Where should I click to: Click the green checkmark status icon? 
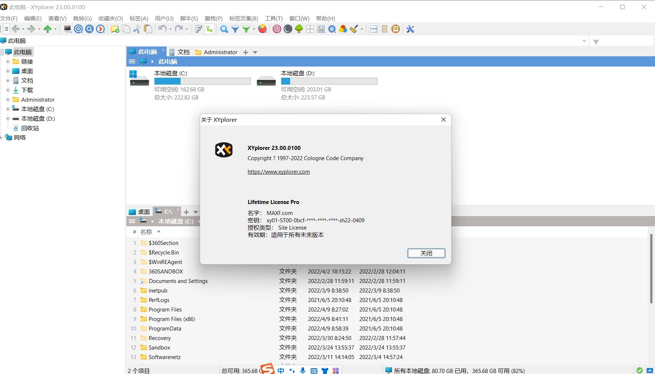click(639, 370)
